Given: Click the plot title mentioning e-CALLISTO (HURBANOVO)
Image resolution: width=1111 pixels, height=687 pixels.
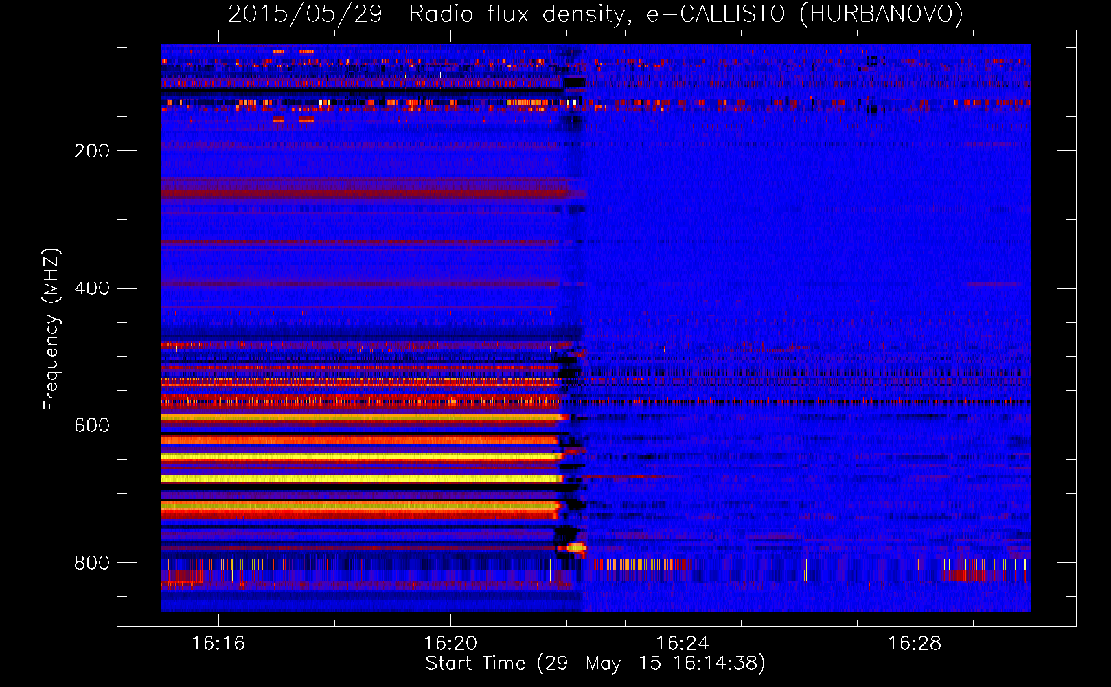Looking at the screenshot, I should coord(595,14).
